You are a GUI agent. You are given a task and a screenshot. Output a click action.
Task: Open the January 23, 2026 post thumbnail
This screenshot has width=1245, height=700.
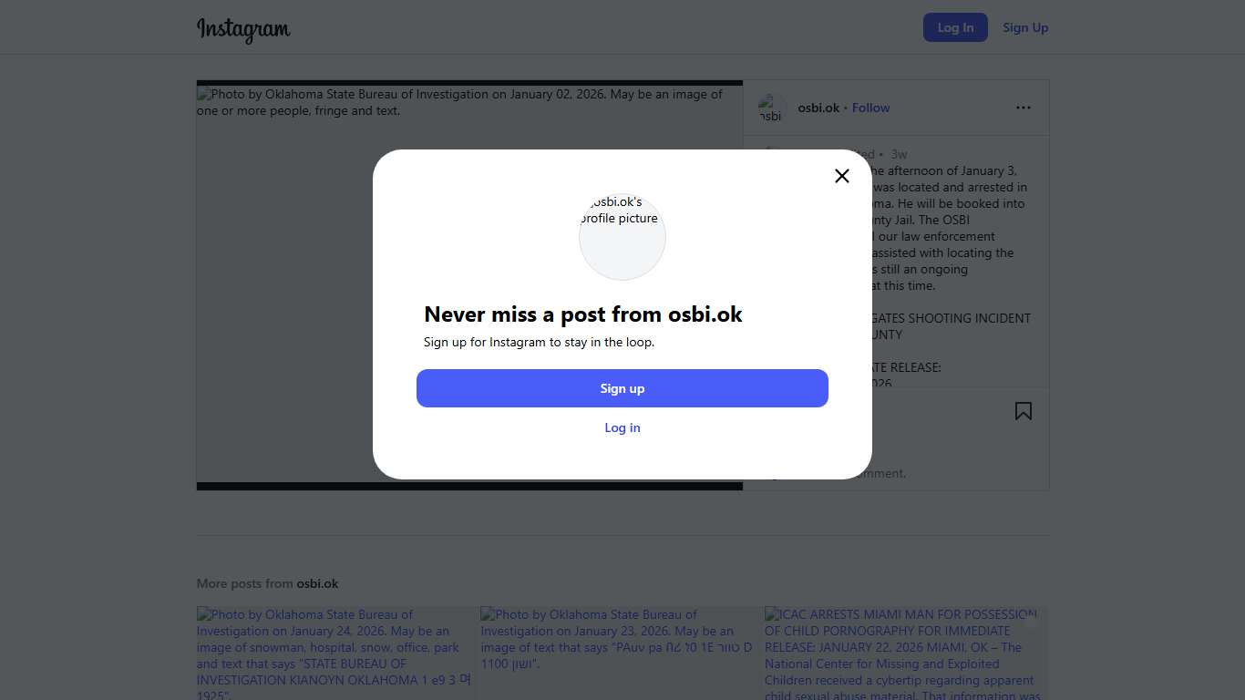click(617, 653)
